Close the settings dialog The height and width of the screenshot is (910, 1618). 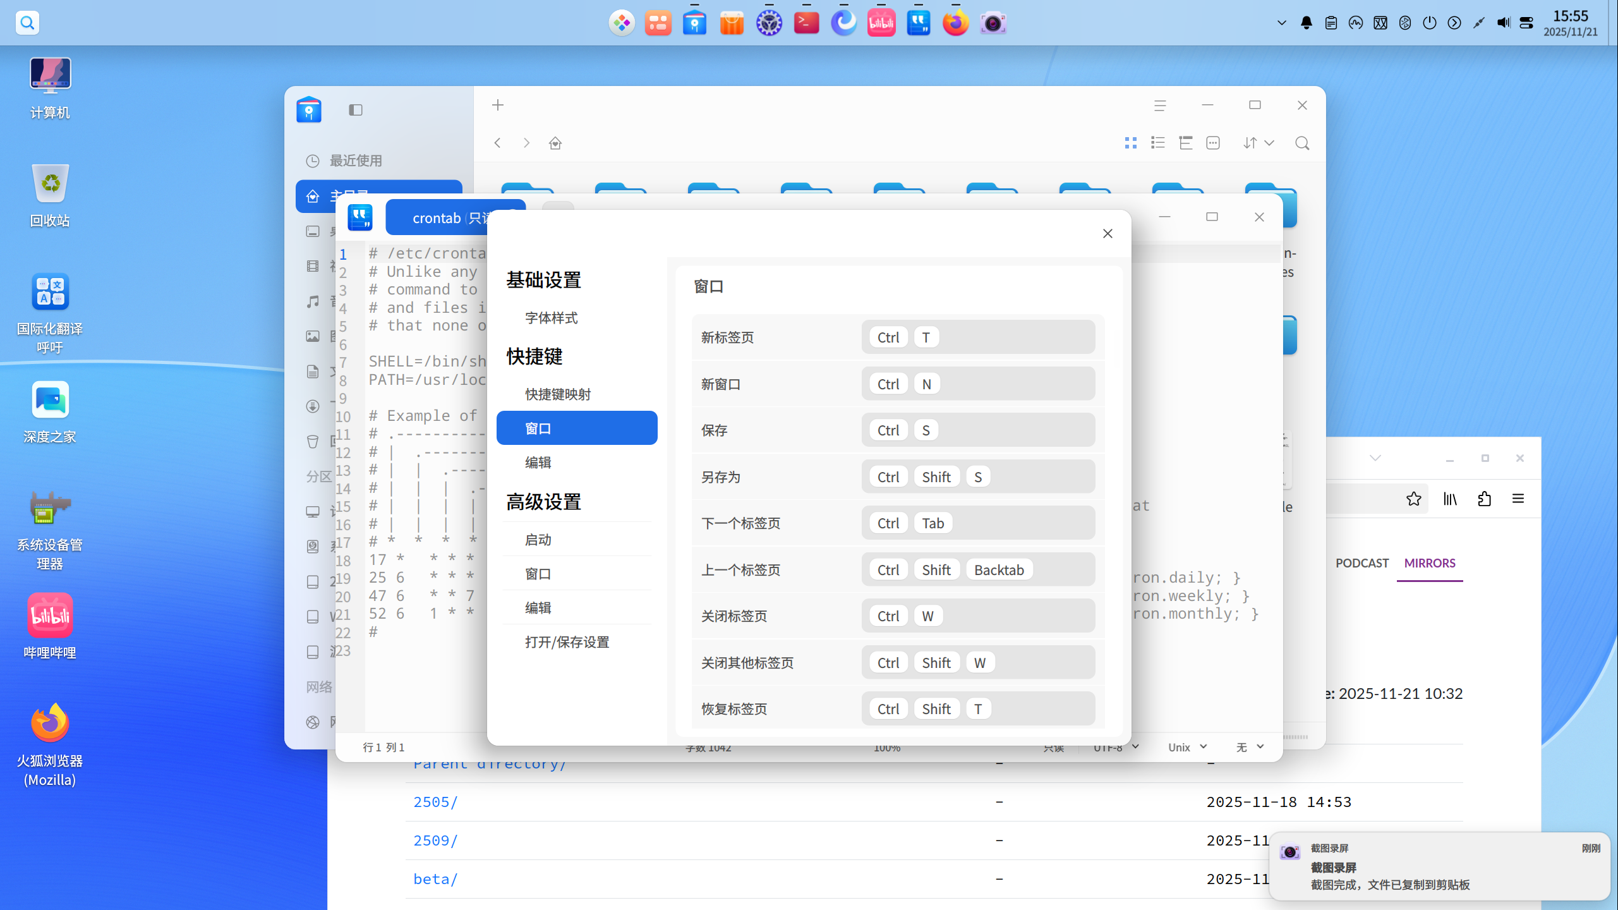(1107, 234)
